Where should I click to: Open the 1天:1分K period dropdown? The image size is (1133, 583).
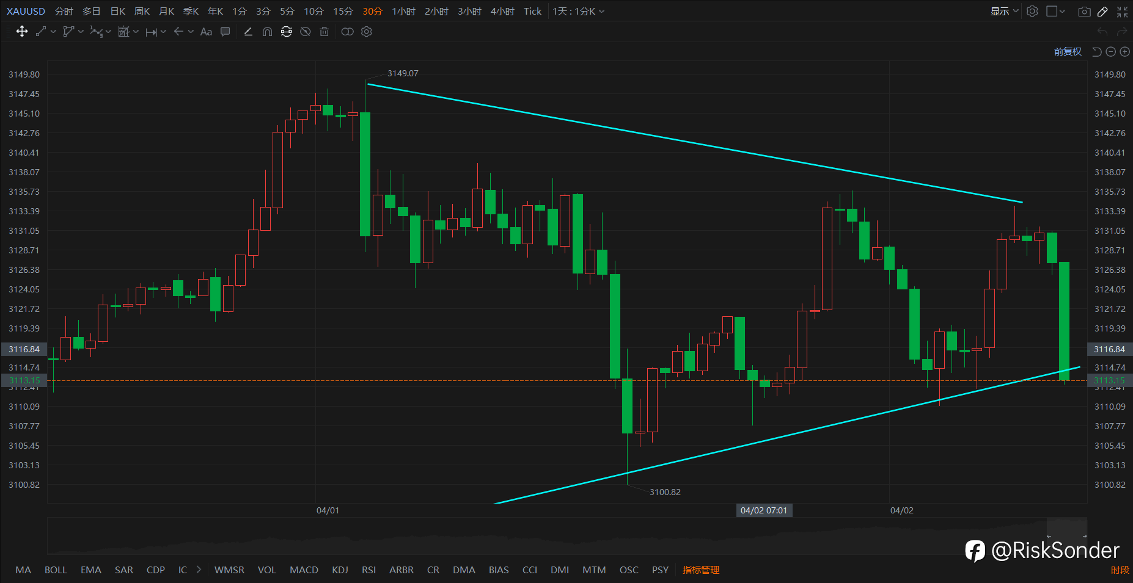(x=579, y=12)
